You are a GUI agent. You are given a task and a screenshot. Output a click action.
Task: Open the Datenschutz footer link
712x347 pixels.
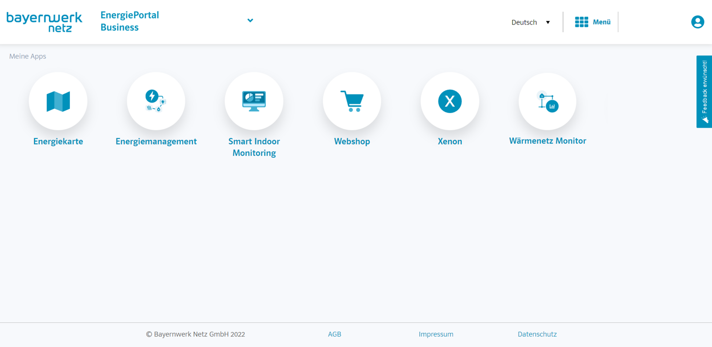[x=537, y=334]
